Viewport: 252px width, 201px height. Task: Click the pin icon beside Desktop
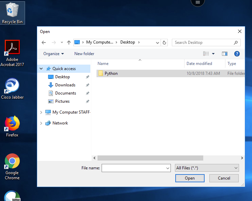pyautogui.click(x=87, y=77)
